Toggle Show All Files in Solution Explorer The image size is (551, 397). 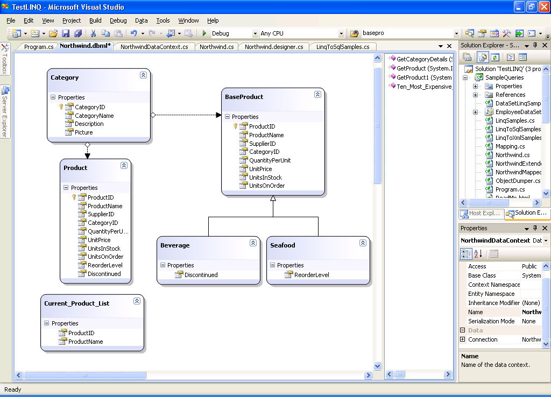pyautogui.click(x=483, y=57)
